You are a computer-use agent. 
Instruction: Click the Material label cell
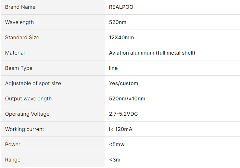(x=15, y=53)
